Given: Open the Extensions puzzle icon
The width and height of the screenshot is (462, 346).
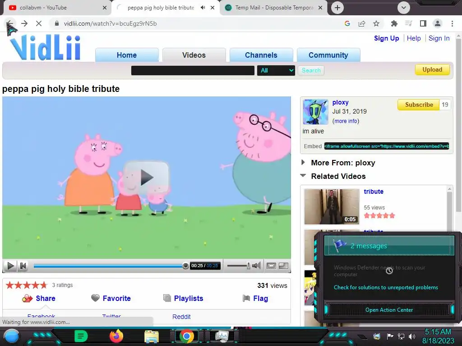Looking at the screenshot, I should 394,23.
